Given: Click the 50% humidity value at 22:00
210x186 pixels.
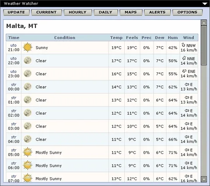Looking at the screenshot, I should (x=173, y=61).
